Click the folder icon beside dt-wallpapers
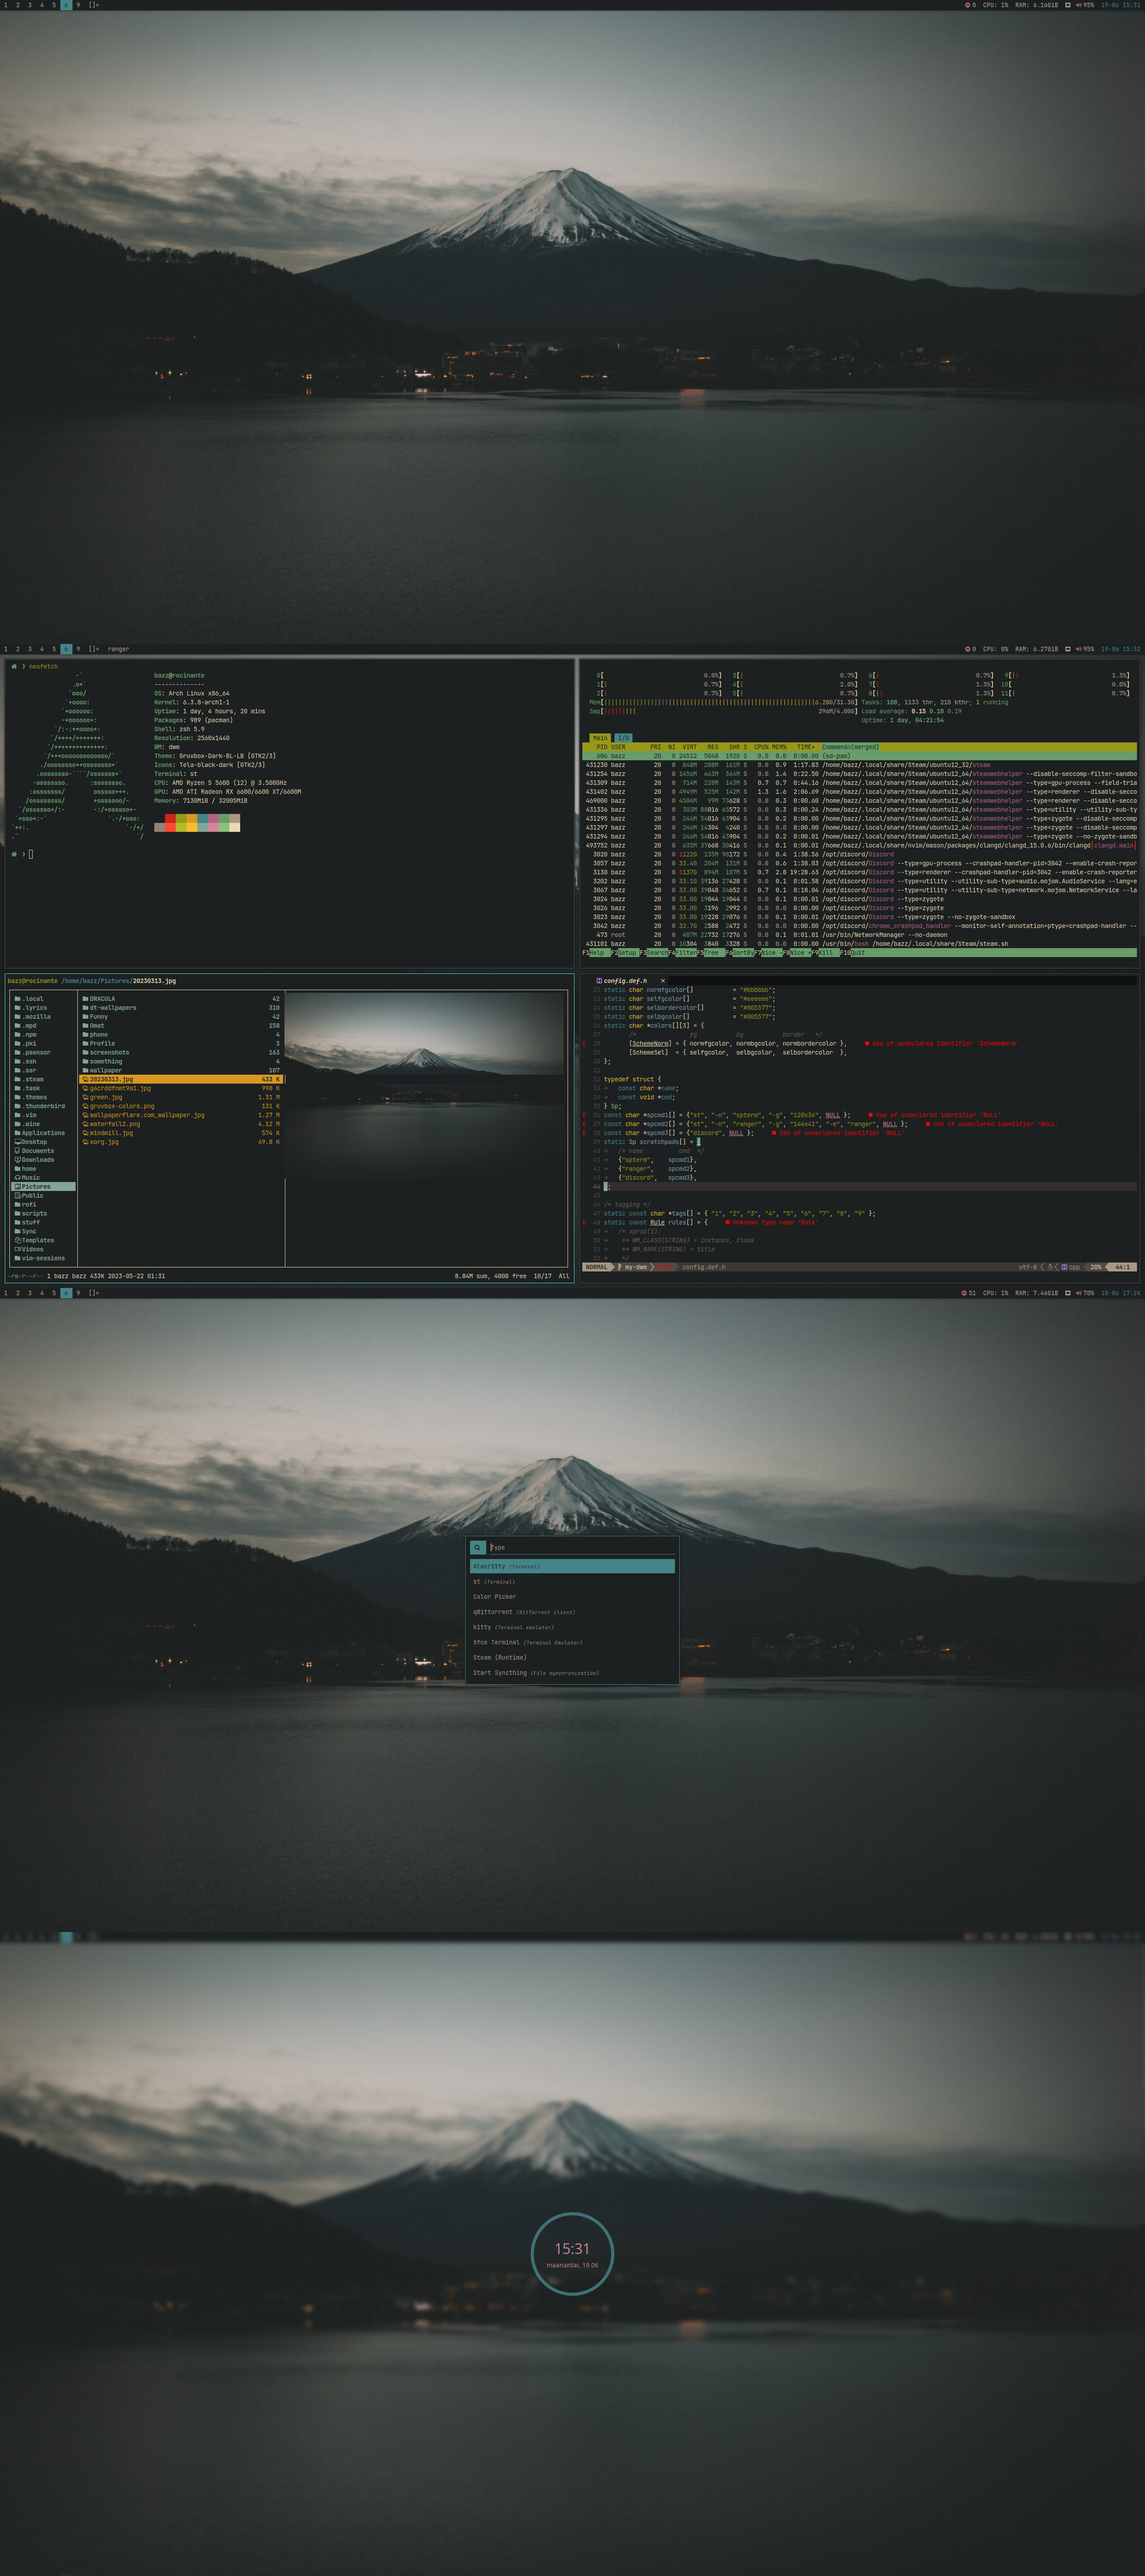Image resolution: width=1145 pixels, height=2576 pixels. point(85,1008)
